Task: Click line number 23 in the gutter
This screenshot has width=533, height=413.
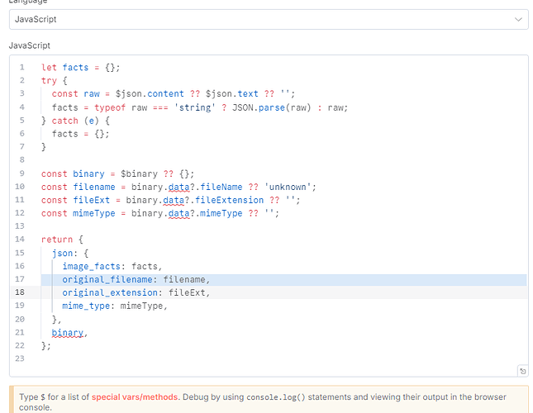Action: click(20, 358)
